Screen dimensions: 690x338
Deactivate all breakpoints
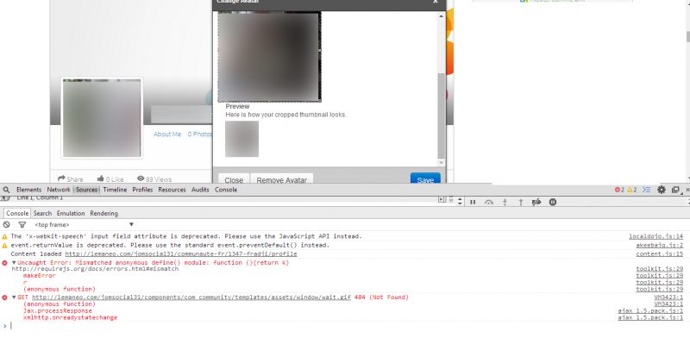[536, 202]
